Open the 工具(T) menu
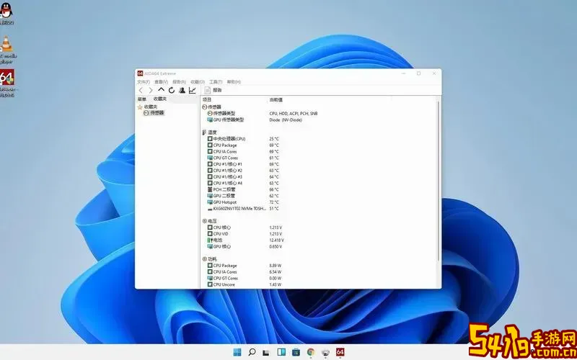Viewport: 577px width, 360px height. 216,82
